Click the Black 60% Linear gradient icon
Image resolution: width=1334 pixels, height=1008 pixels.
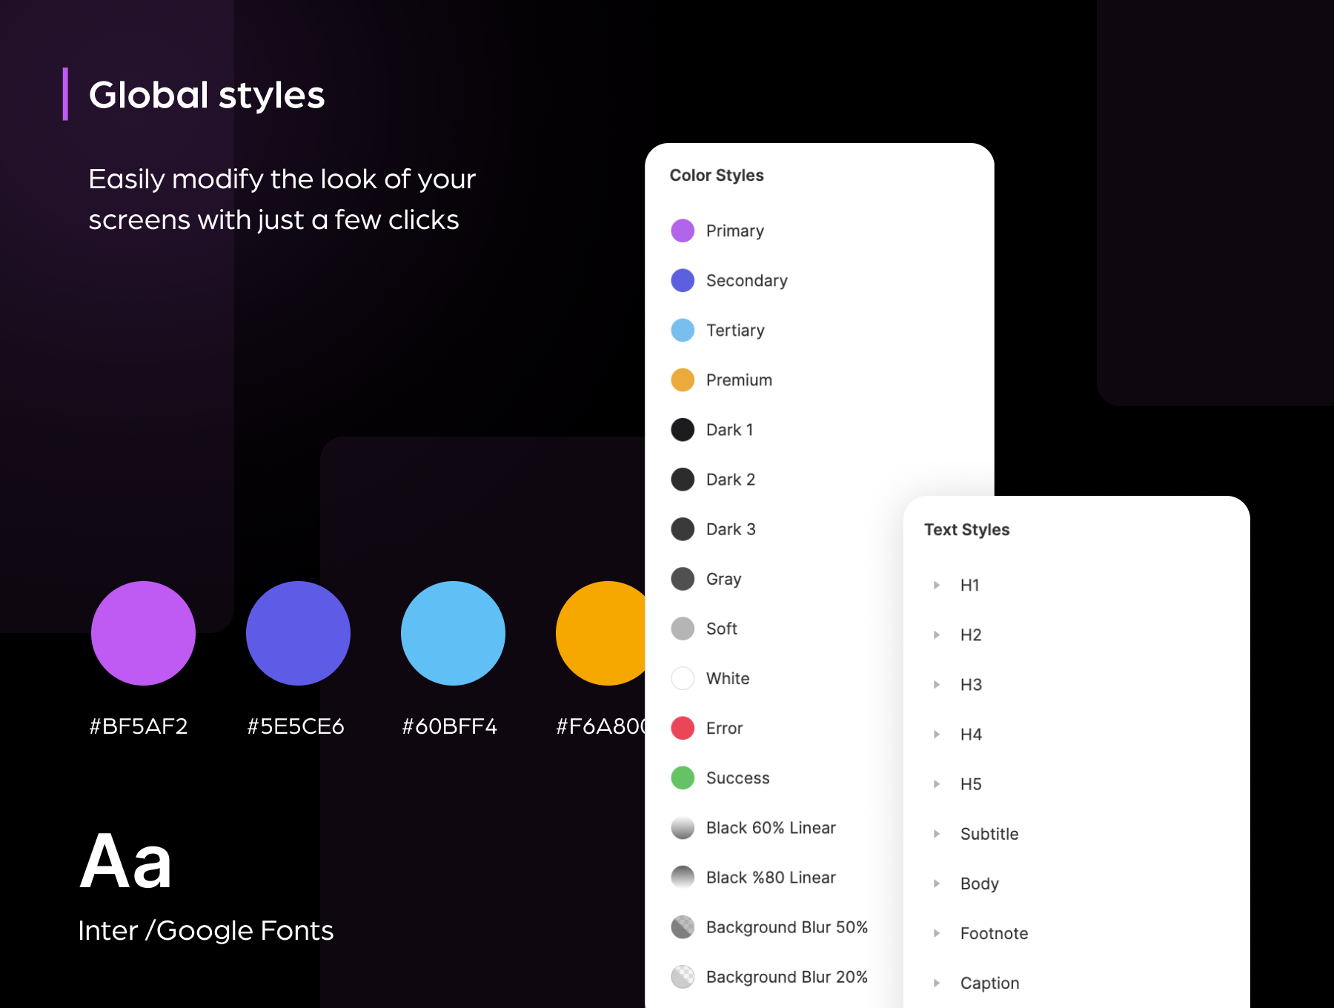coord(682,827)
